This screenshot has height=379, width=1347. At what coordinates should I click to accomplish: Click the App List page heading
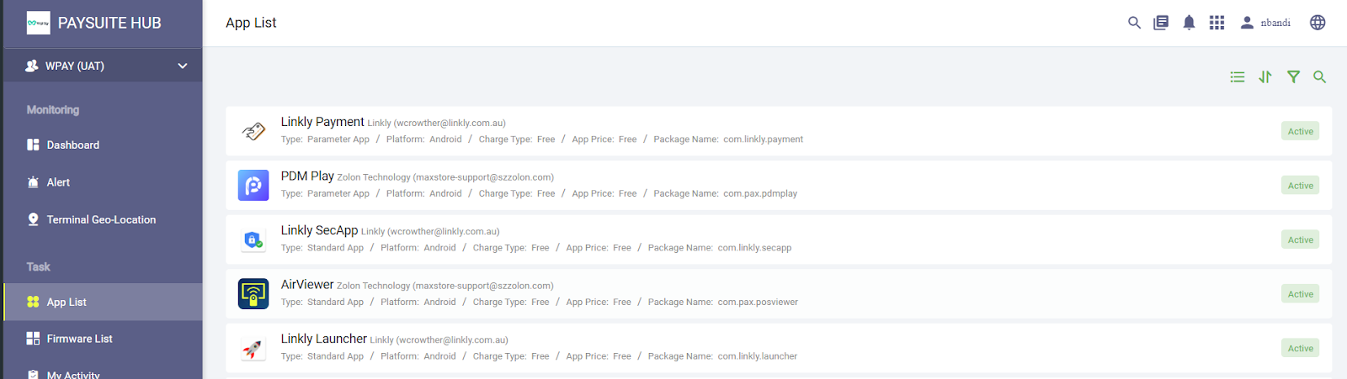click(x=251, y=23)
